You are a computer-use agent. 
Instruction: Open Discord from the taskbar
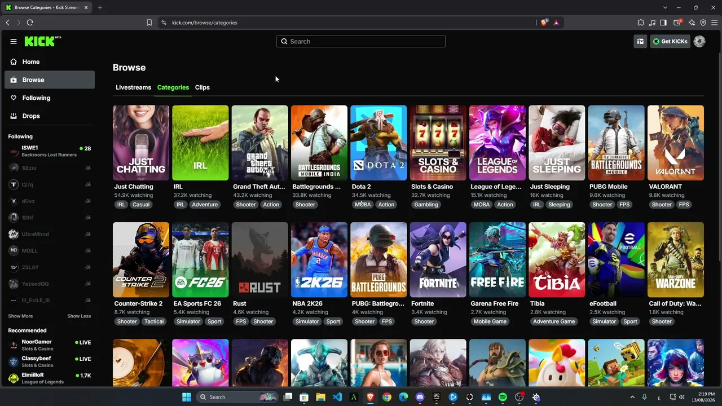point(420,397)
